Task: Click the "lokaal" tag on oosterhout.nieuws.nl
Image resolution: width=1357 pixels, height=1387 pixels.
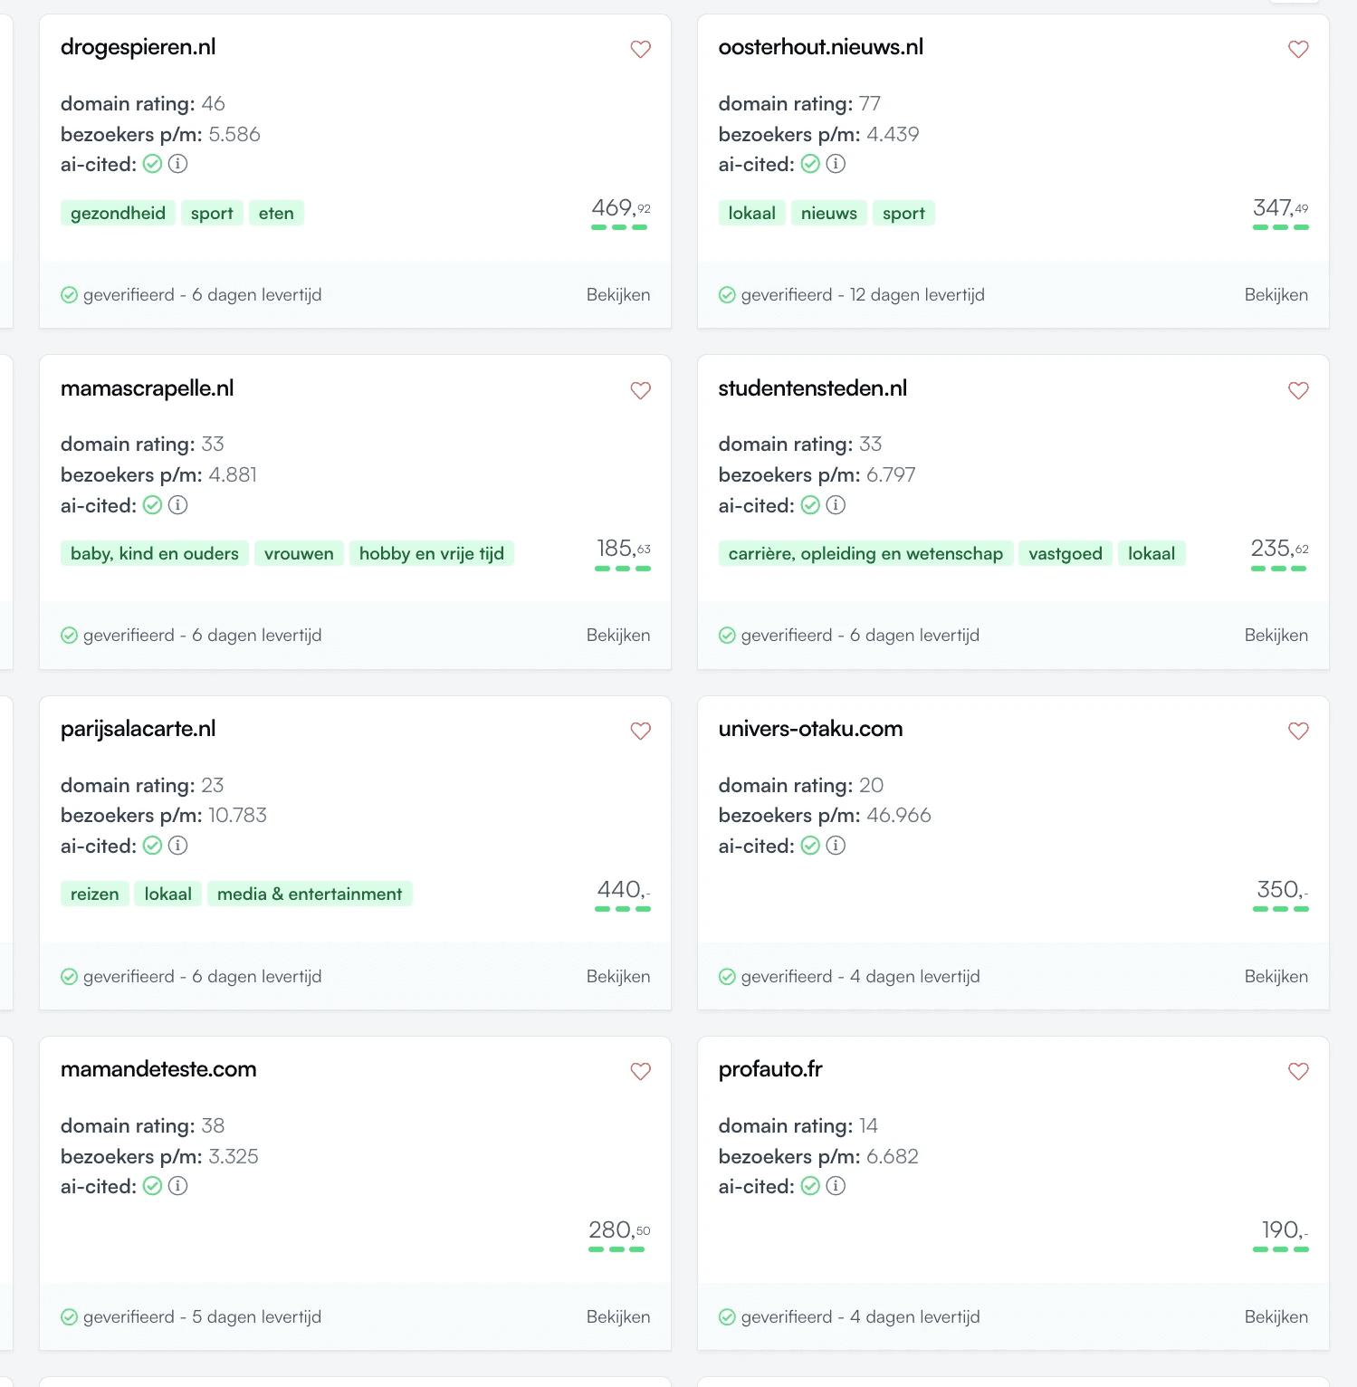Action: click(751, 213)
